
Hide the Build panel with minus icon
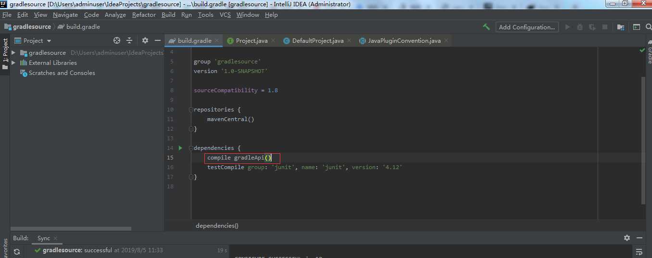click(x=639, y=238)
